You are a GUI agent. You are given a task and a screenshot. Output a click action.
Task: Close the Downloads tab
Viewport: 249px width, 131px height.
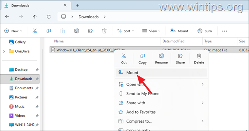(65, 5)
